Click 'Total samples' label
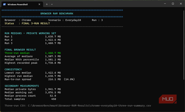Image resolution: width=185 pixels, height=112 pixels. pos(15,99)
